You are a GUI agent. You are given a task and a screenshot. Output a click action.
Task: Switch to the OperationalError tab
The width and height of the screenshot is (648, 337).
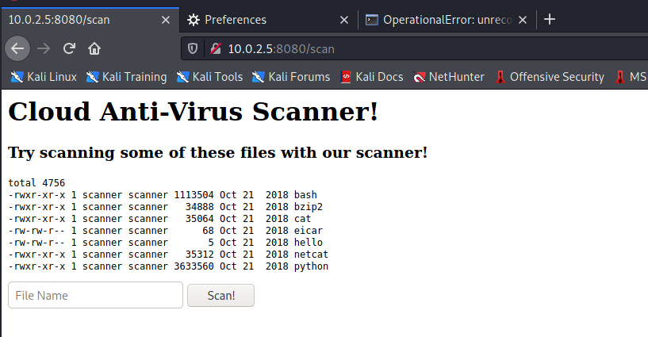(447, 20)
